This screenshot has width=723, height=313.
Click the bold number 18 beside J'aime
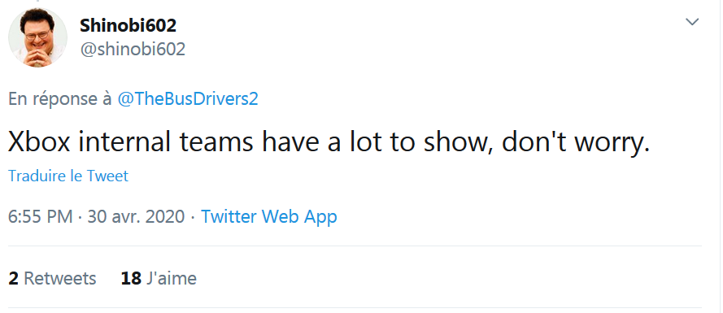pyautogui.click(x=131, y=278)
